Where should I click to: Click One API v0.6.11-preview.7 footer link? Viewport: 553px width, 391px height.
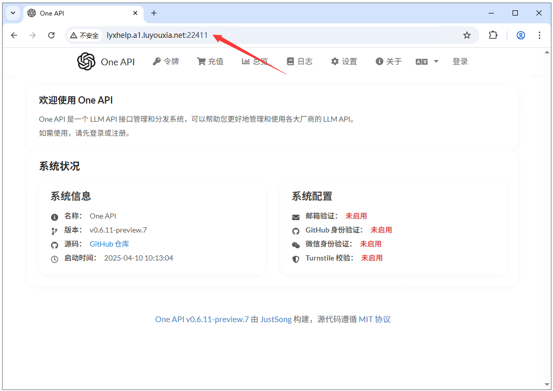coord(202,319)
